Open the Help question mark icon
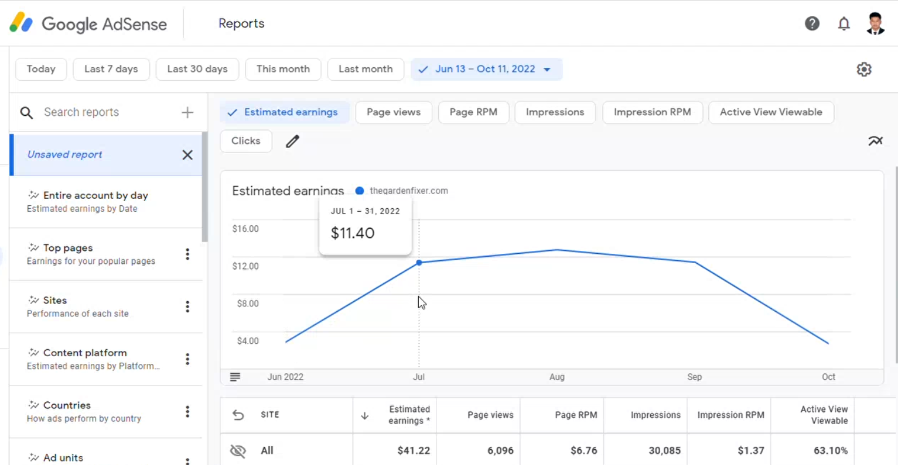This screenshot has width=898, height=465. click(x=812, y=23)
